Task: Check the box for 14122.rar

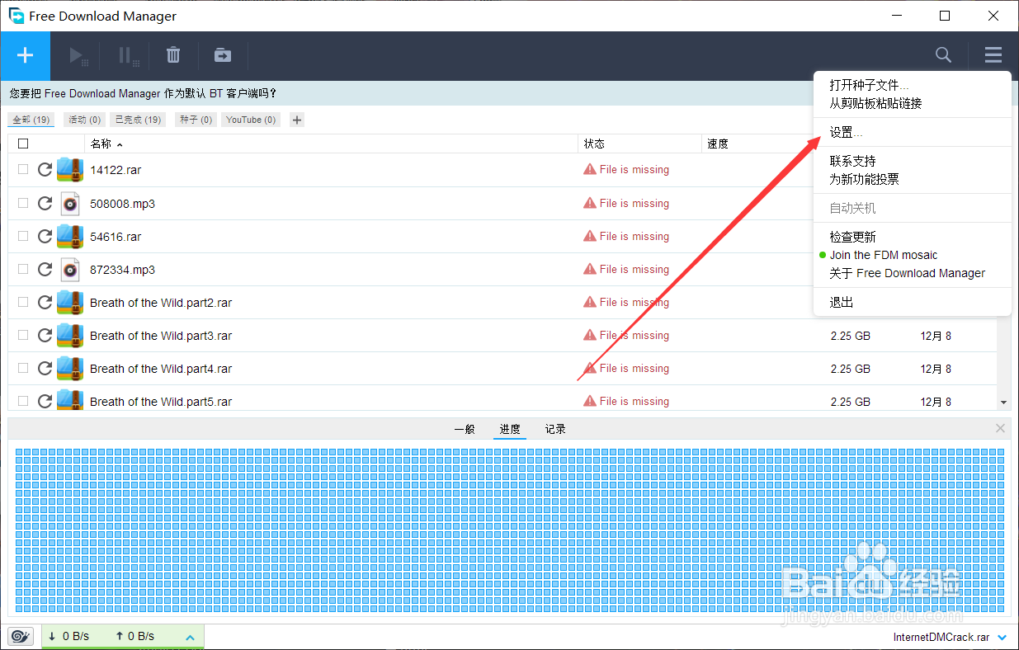Action: [23, 169]
